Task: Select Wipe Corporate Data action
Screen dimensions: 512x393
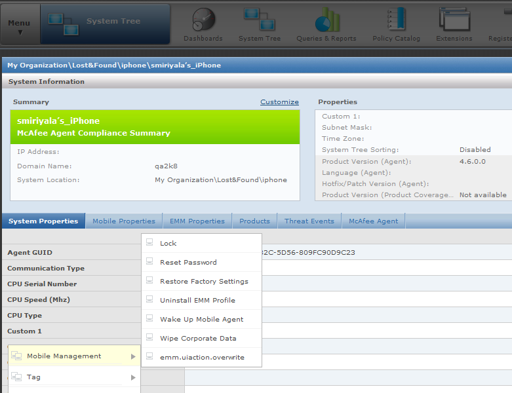Action: pyautogui.click(x=201, y=338)
